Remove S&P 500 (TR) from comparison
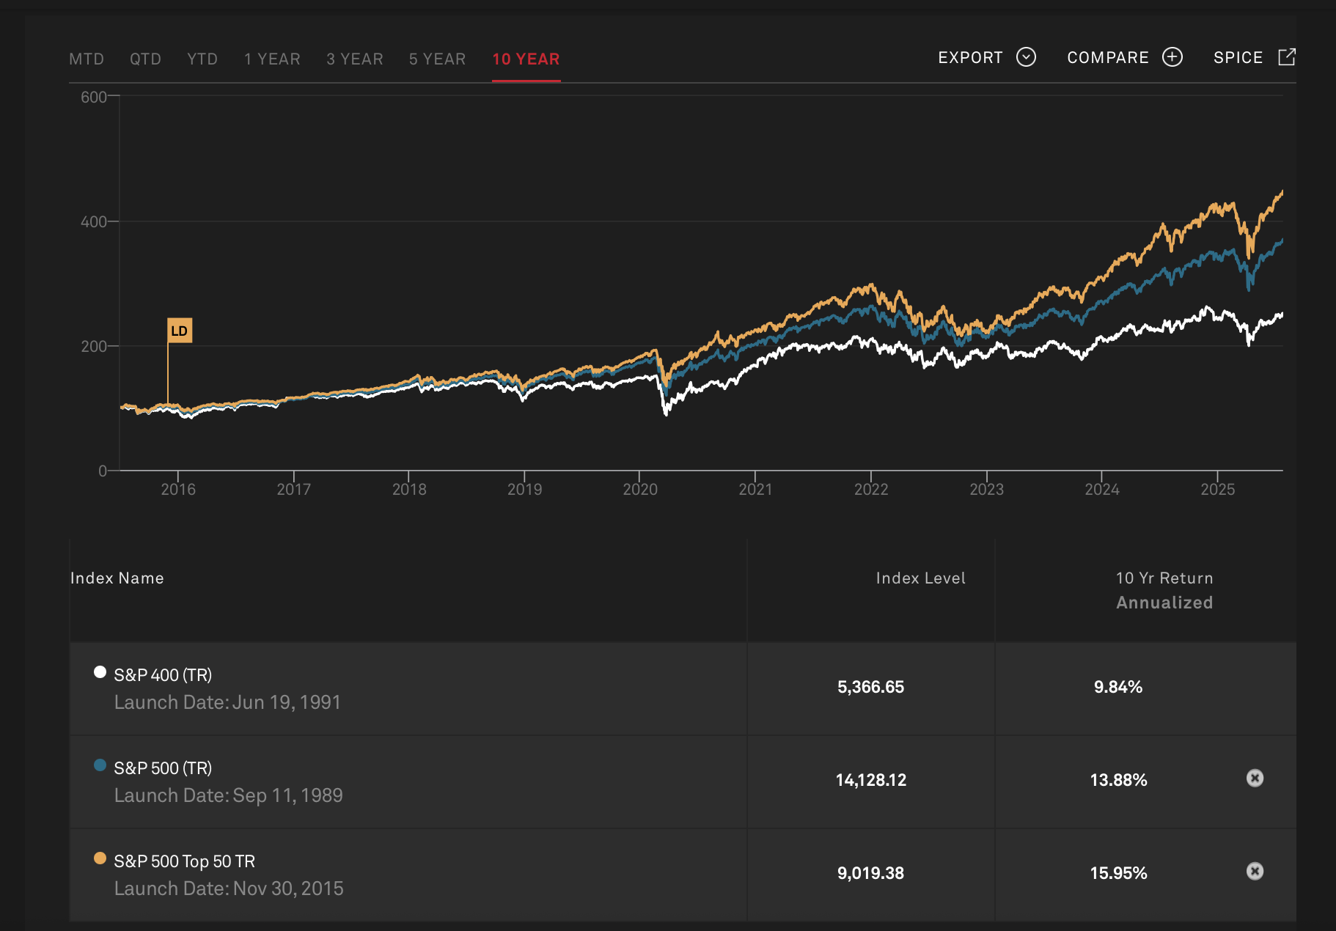The image size is (1336, 931). point(1255,778)
